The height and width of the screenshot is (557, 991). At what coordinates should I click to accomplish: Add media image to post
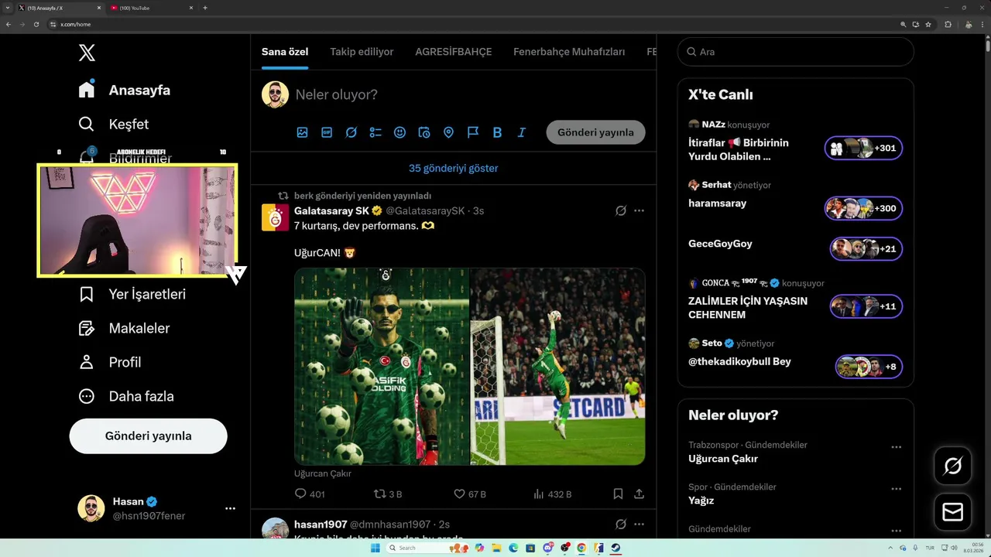click(303, 132)
